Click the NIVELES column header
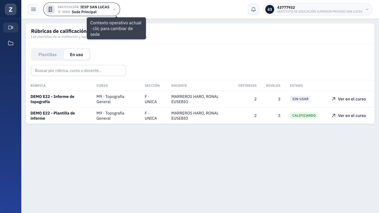 pyautogui.click(x=273, y=85)
